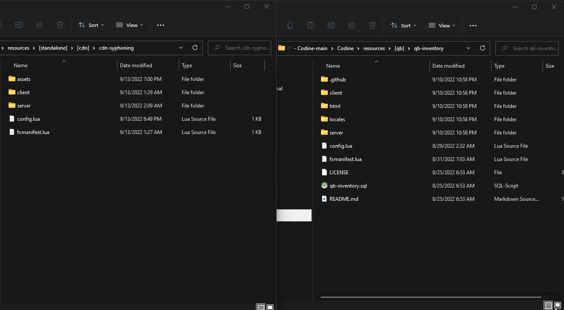Refresh the cdn-syphoning folder view
This screenshot has height=310, width=564.
pos(195,48)
